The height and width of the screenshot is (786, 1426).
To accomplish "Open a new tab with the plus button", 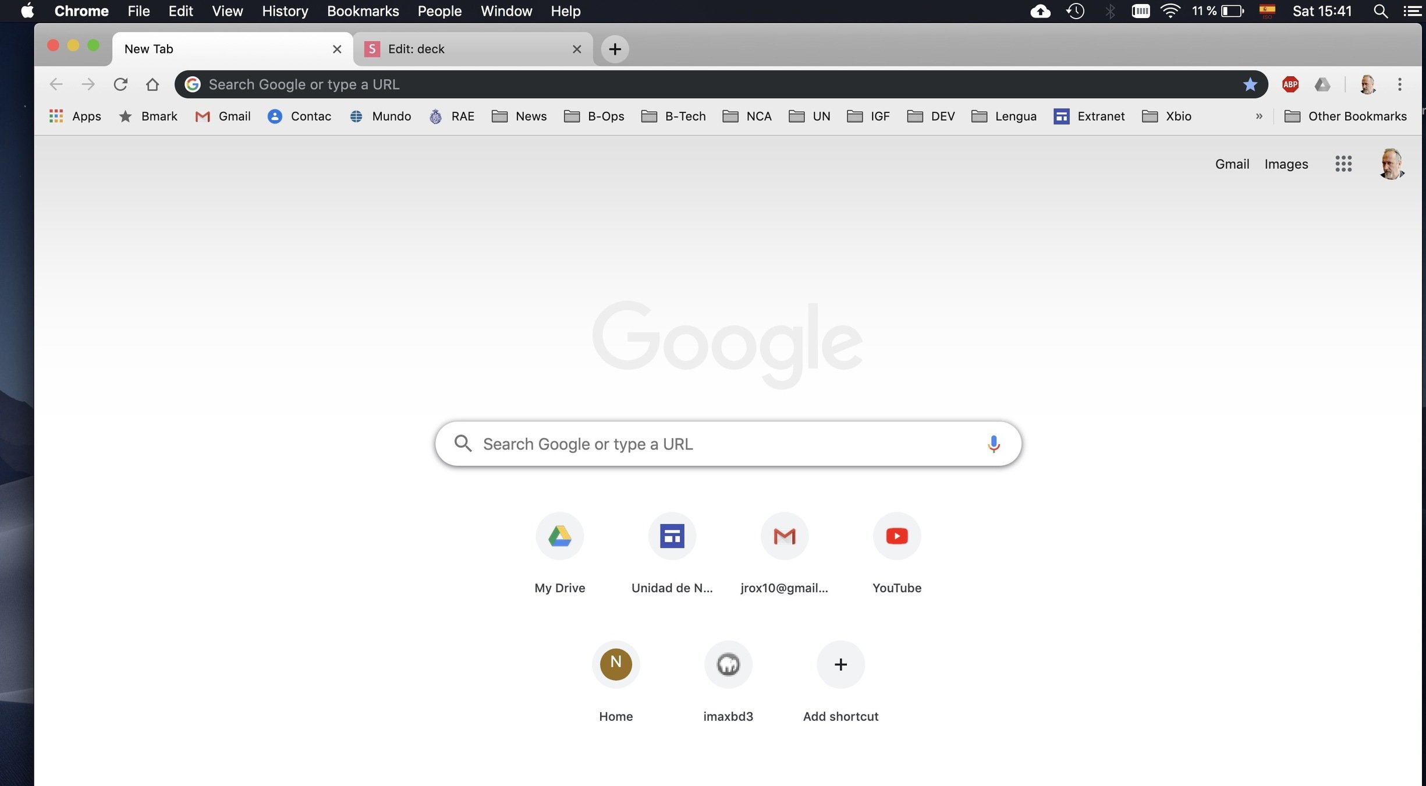I will point(615,49).
